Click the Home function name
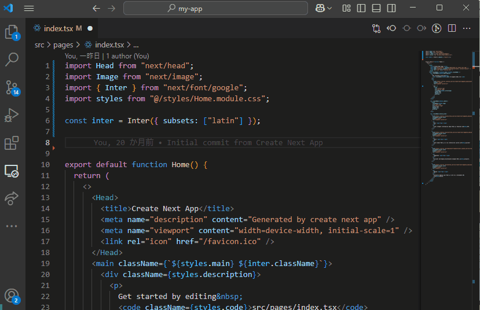This screenshot has height=310, width=480. (x=181, y=165)
